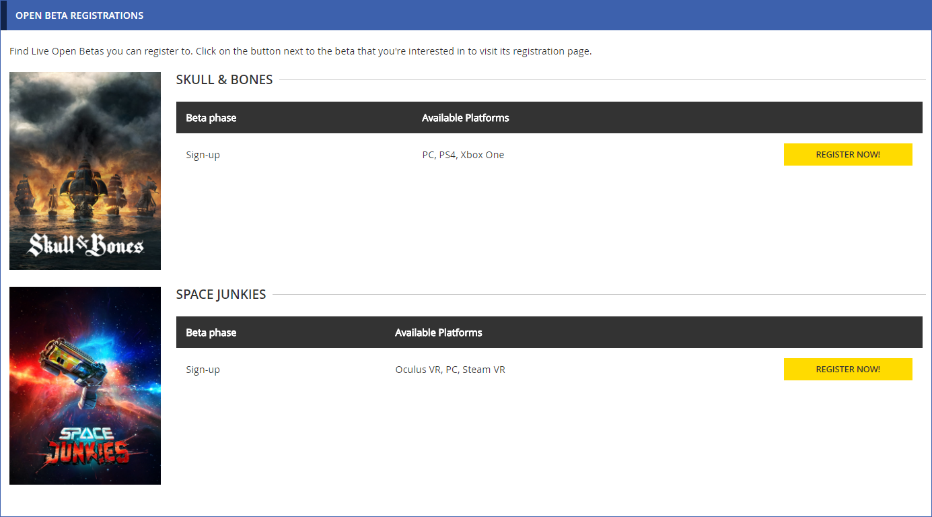Select the Open Beta Registrations header
This screenshot has height=517, width=932.
pos(79,15)
